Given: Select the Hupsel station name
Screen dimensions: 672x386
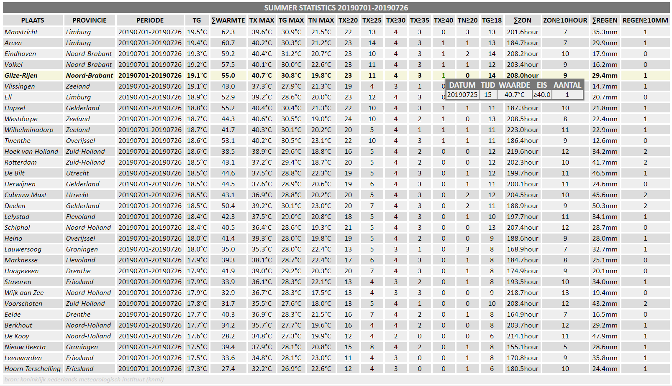Looking at the screenshot, I should (15, 108).
